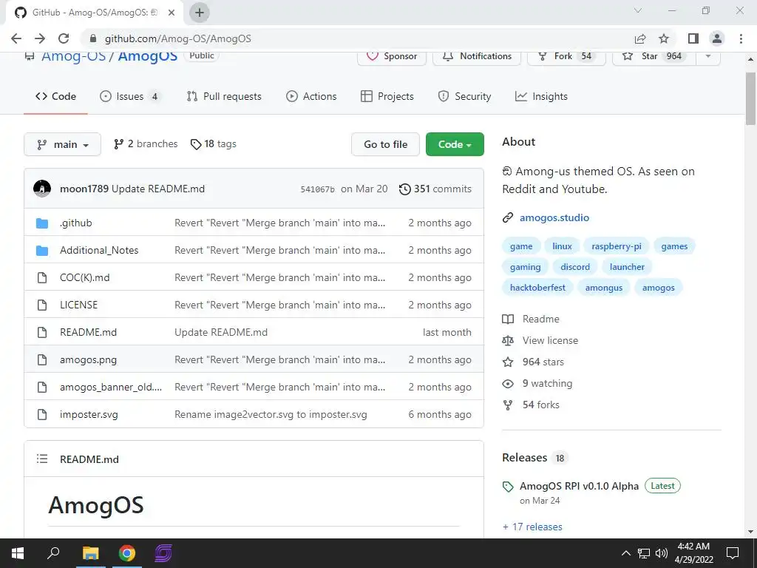Click the Notifications button
The image size is (757, 568).
point(477,56)
